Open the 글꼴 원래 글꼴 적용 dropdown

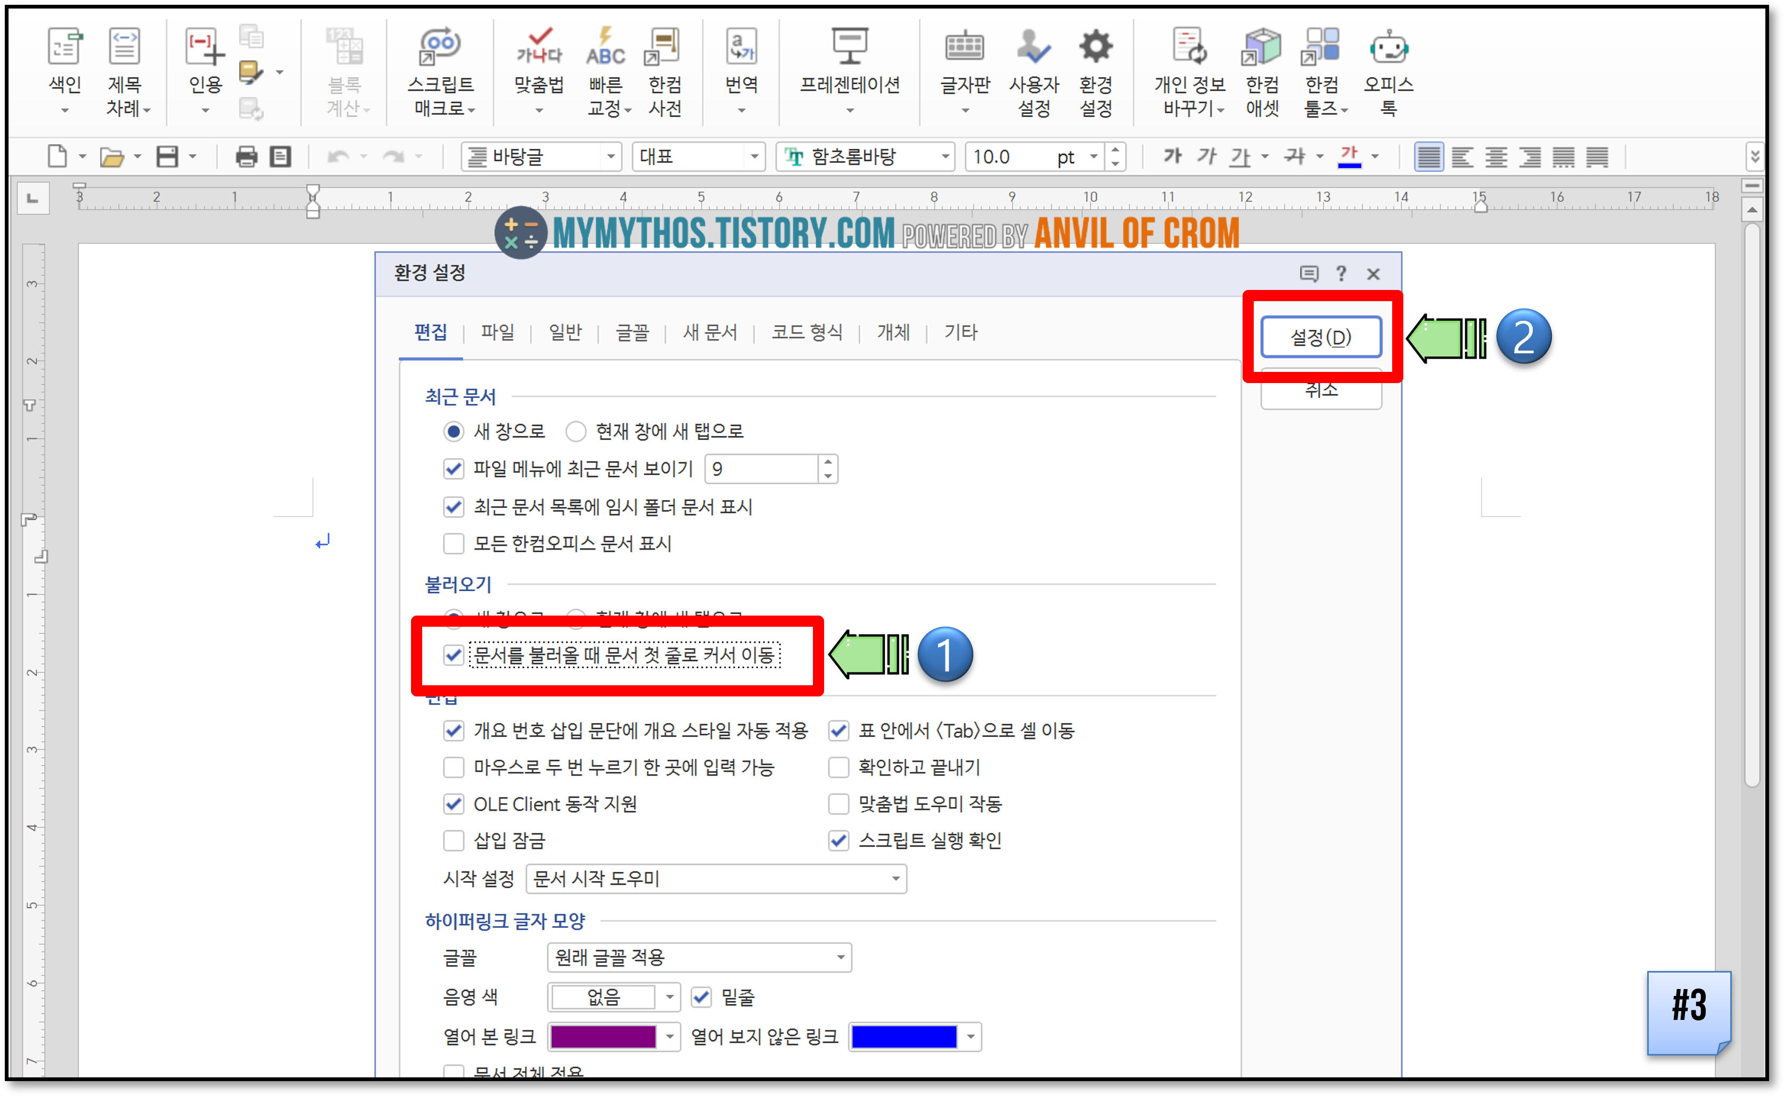click(x=840, y=958)
